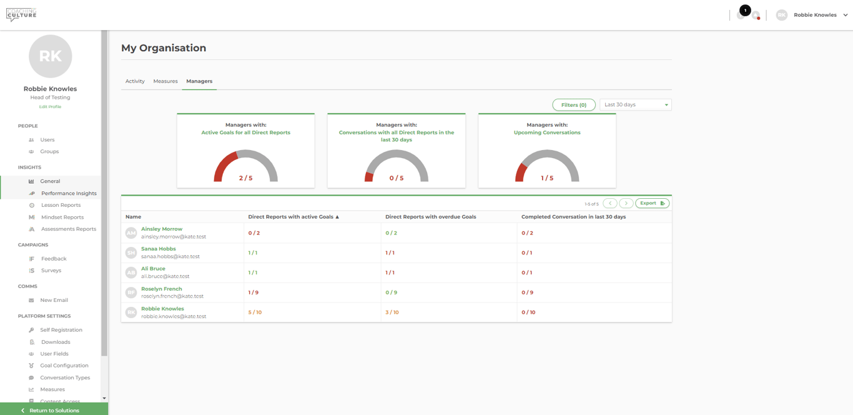Click the AM avatar in table
The height and width of the screenshot is (415, 853).
[131, 233]
